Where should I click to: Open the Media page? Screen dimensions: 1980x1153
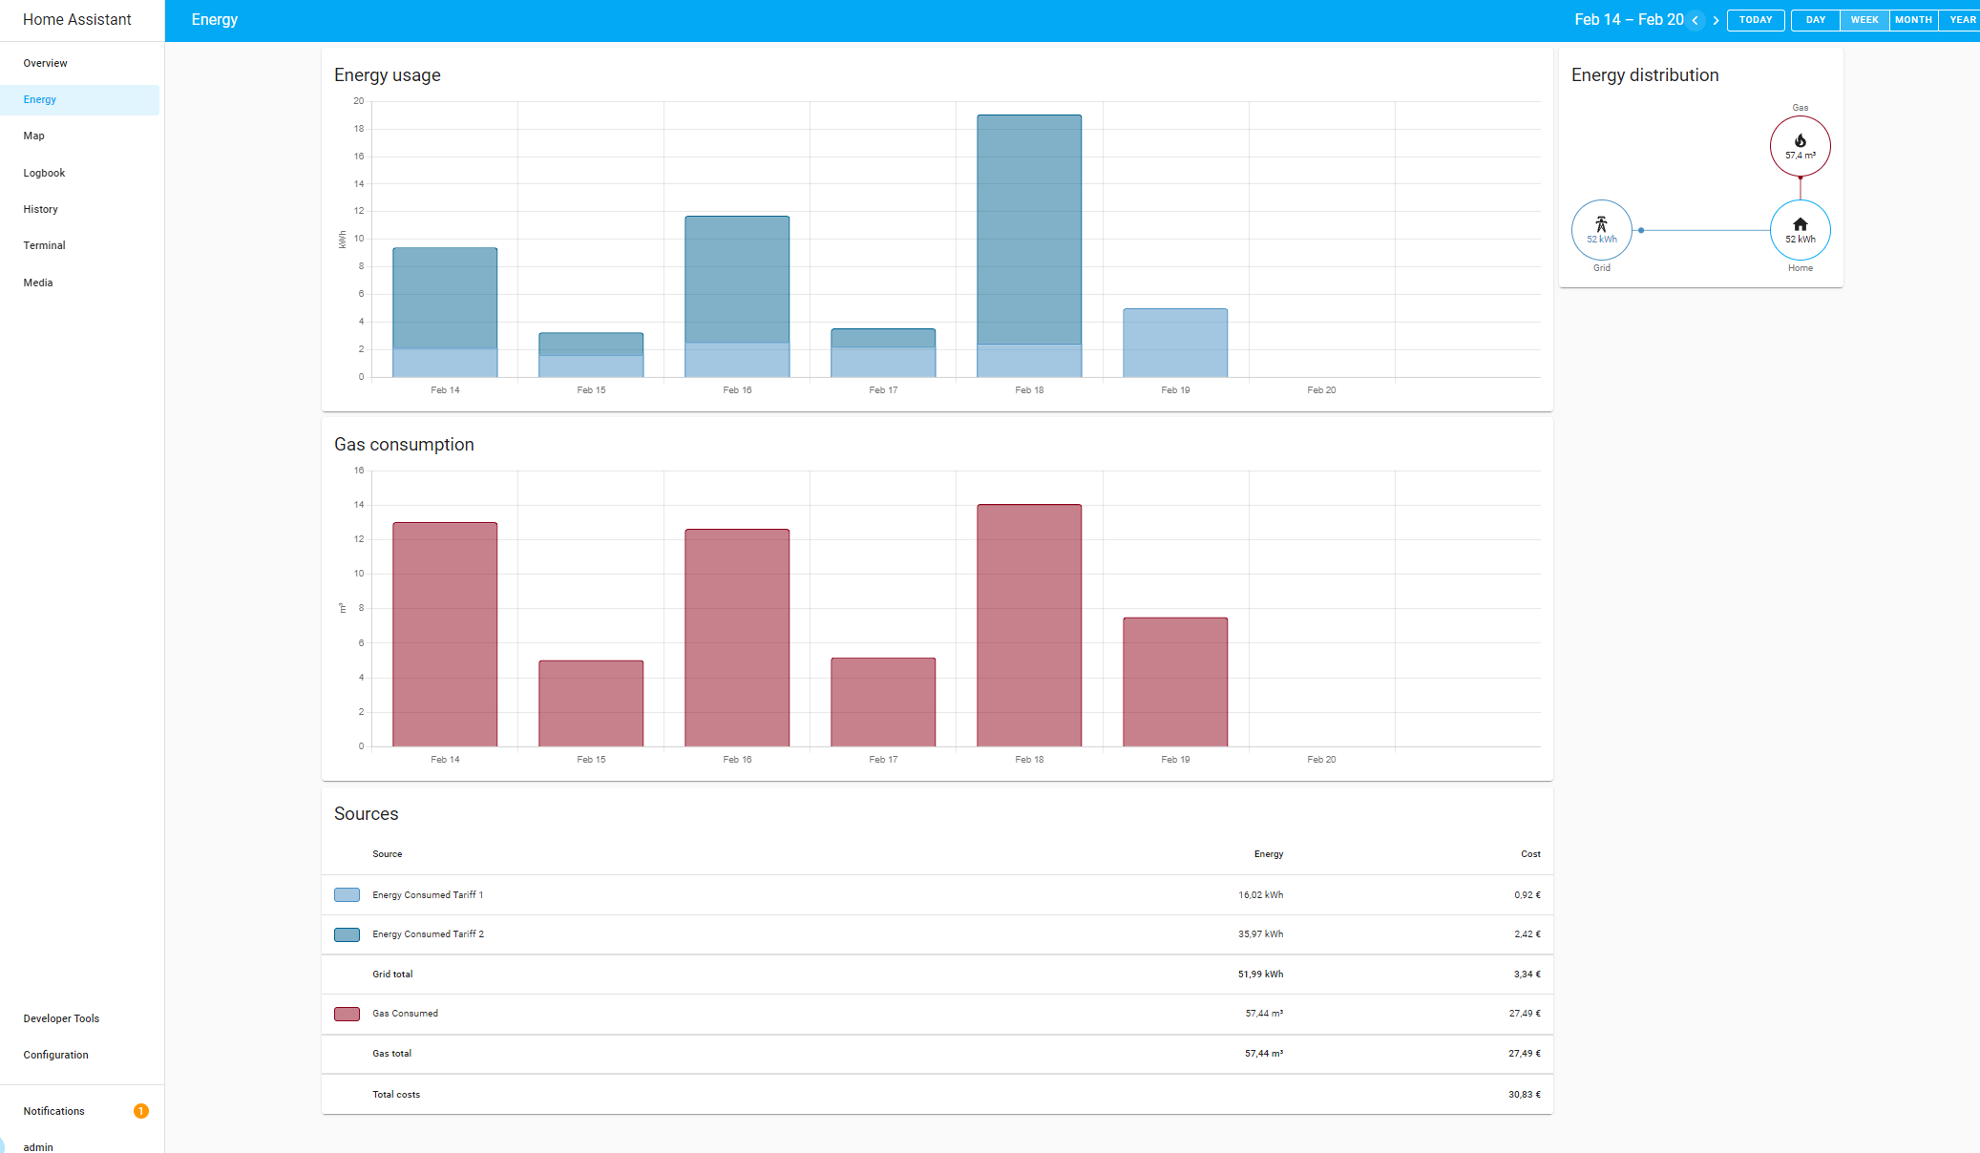tap(37, 283)
